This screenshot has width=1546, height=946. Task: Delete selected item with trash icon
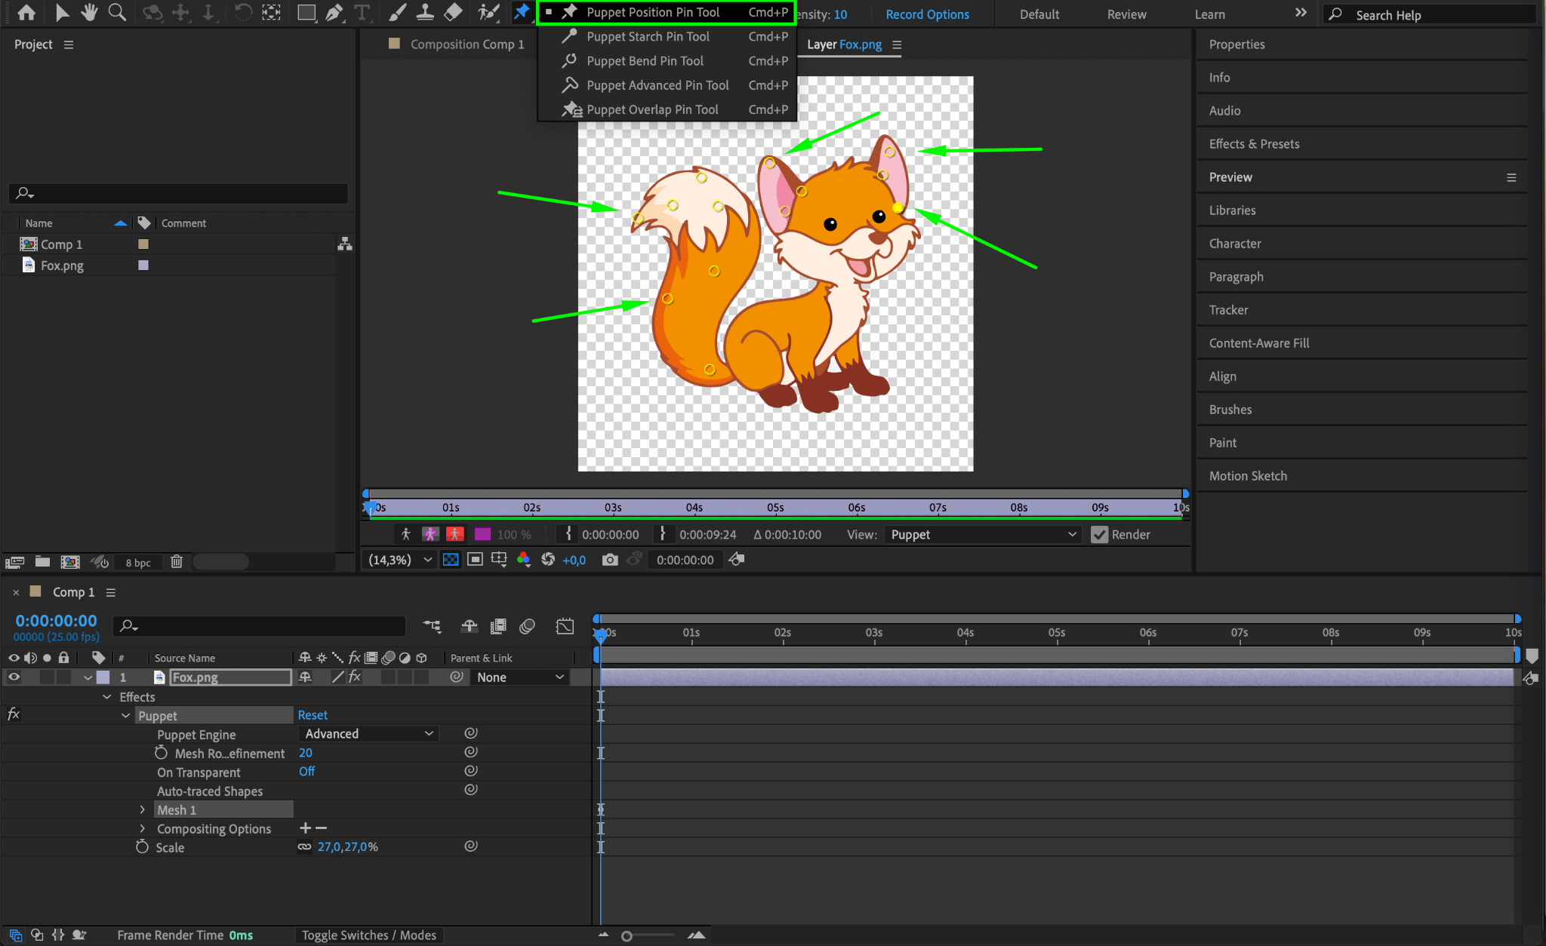coord(177,562)
